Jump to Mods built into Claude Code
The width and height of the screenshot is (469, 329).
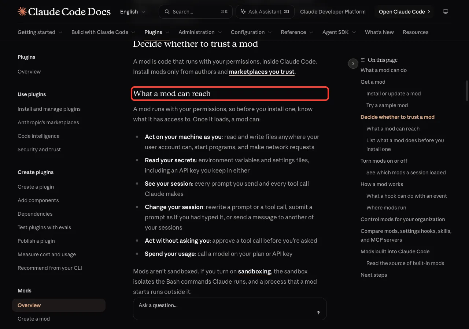[x=395, y=252]
